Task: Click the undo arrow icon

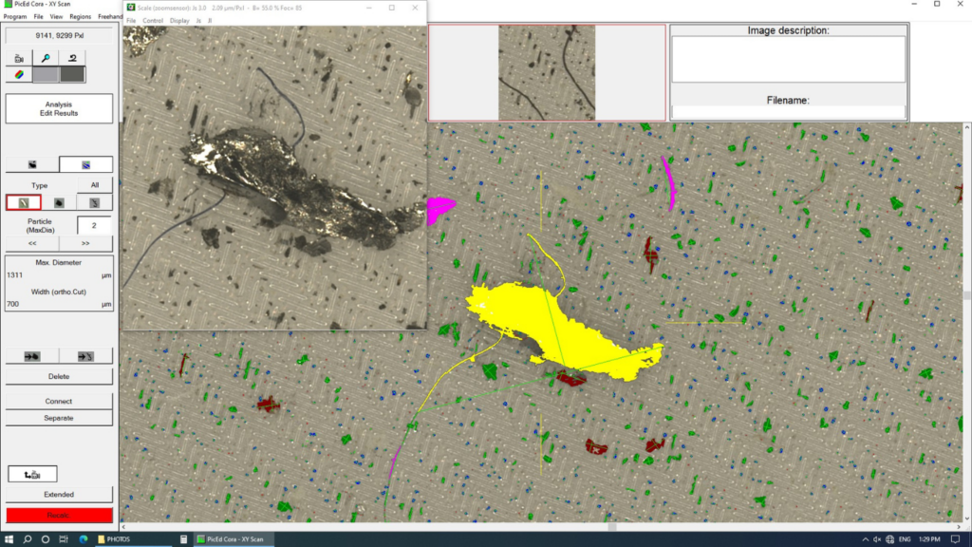Action: (x=72, y=58)
